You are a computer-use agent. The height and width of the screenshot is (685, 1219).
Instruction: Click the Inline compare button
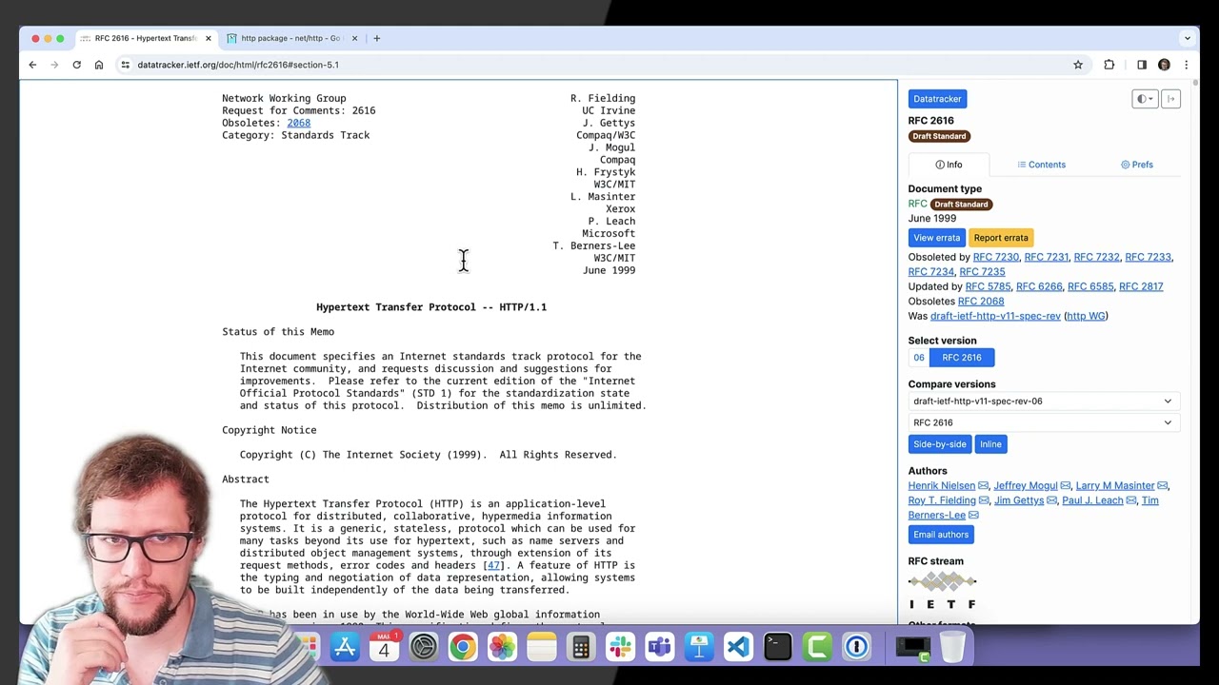click(990, 444)
